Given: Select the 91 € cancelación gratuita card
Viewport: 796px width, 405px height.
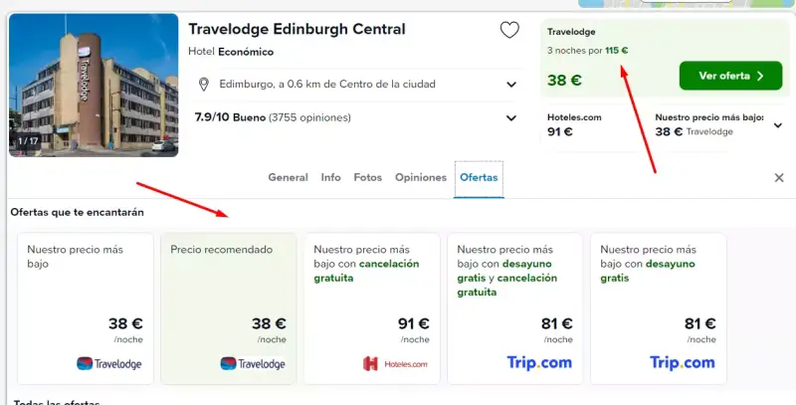Looking at the screenshot, I should pos(371,308).
